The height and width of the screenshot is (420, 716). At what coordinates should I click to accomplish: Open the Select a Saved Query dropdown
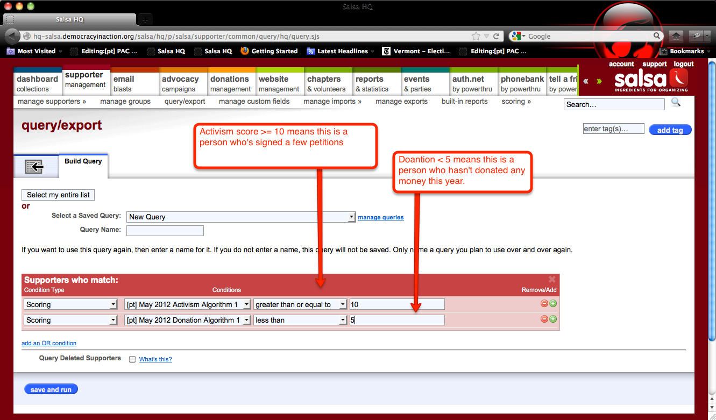(x=241, y=217)
